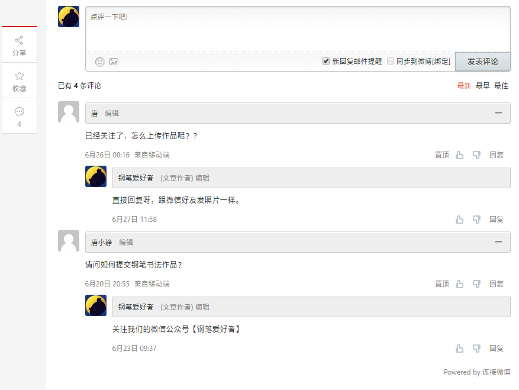The height and width of the screenshot is (390, 519).
Task: Insert emoji with the smiley icon
Action: click(99, 62)
